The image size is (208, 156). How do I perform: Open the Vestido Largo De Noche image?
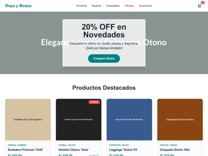click(x=79, y=119)
